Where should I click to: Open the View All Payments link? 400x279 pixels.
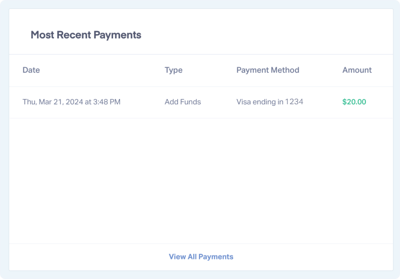pyautogui.click(x=201, y=257)
